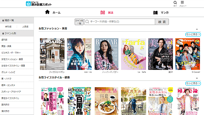This screenshot has width=204, height=115.
Task: Click もっと見る for 女性ファッション・美容
Action: tap(193, 34)
